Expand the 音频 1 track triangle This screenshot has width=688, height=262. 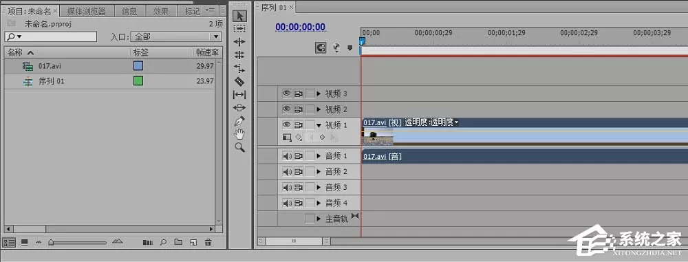click(319, 156)
